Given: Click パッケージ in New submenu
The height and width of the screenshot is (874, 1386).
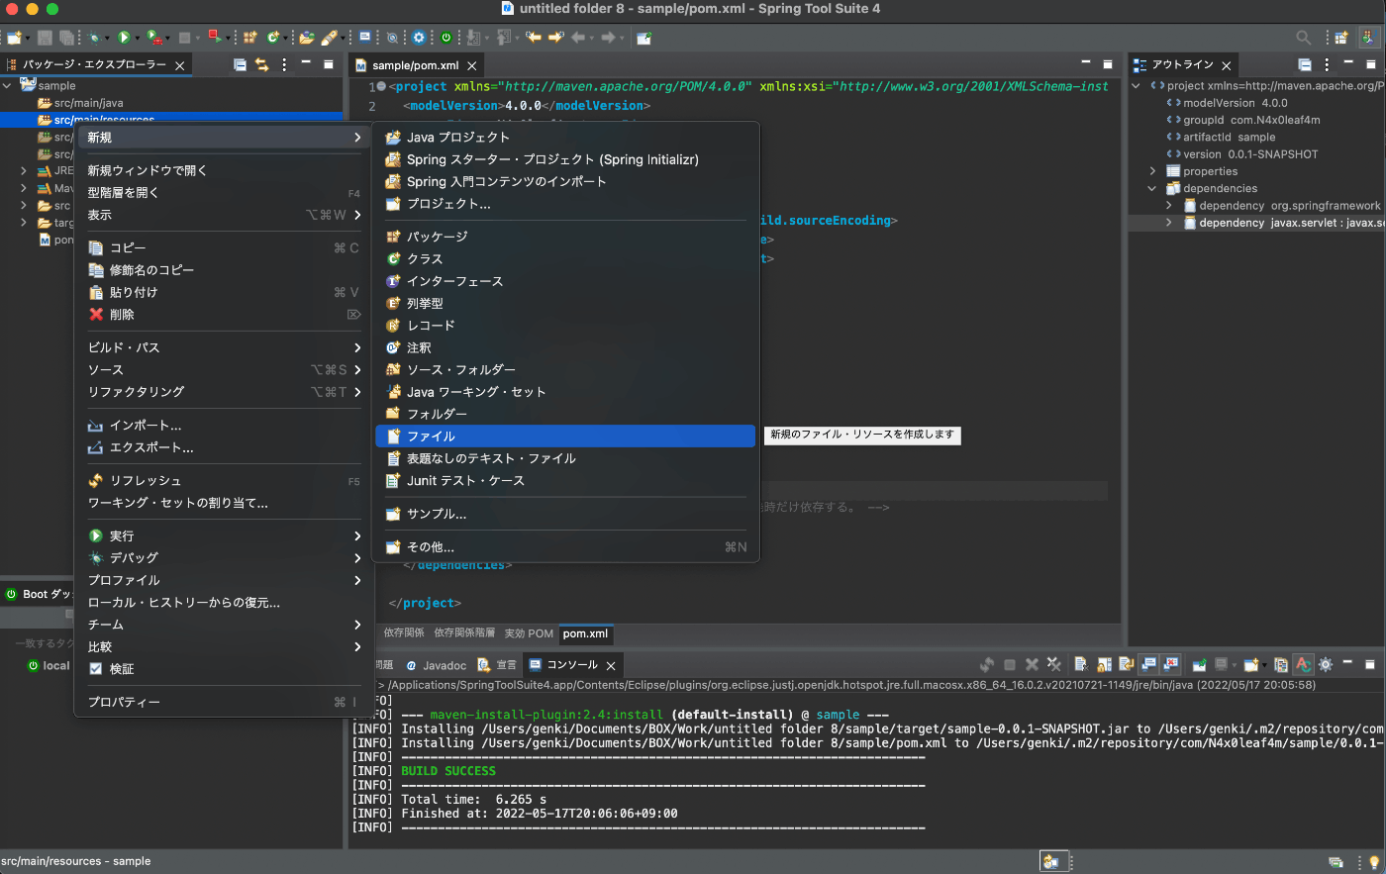Looking at the screenshot, I should point(565,237).
